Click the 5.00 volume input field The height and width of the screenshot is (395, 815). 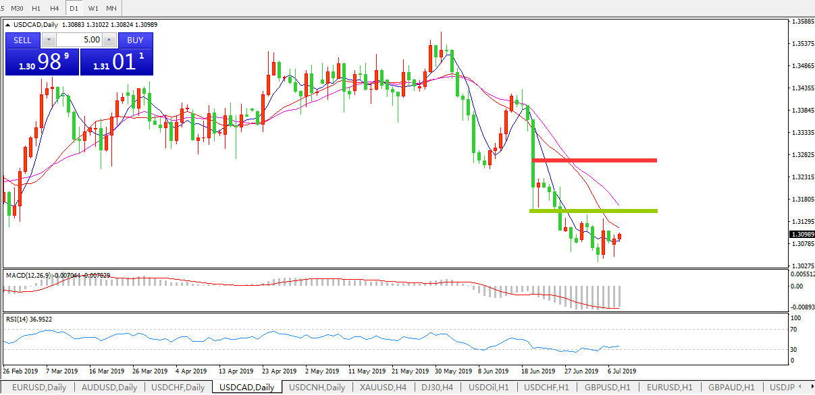(x=79, y=40)
